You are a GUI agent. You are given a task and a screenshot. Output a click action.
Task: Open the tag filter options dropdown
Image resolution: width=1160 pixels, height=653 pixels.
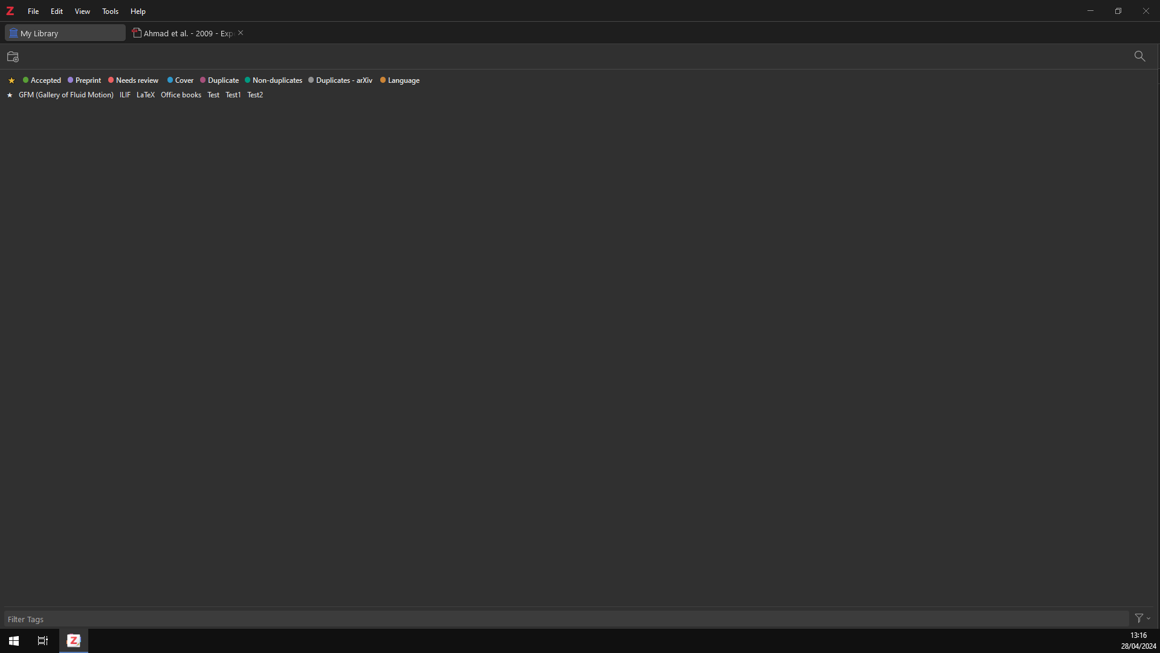(1142, 619)
